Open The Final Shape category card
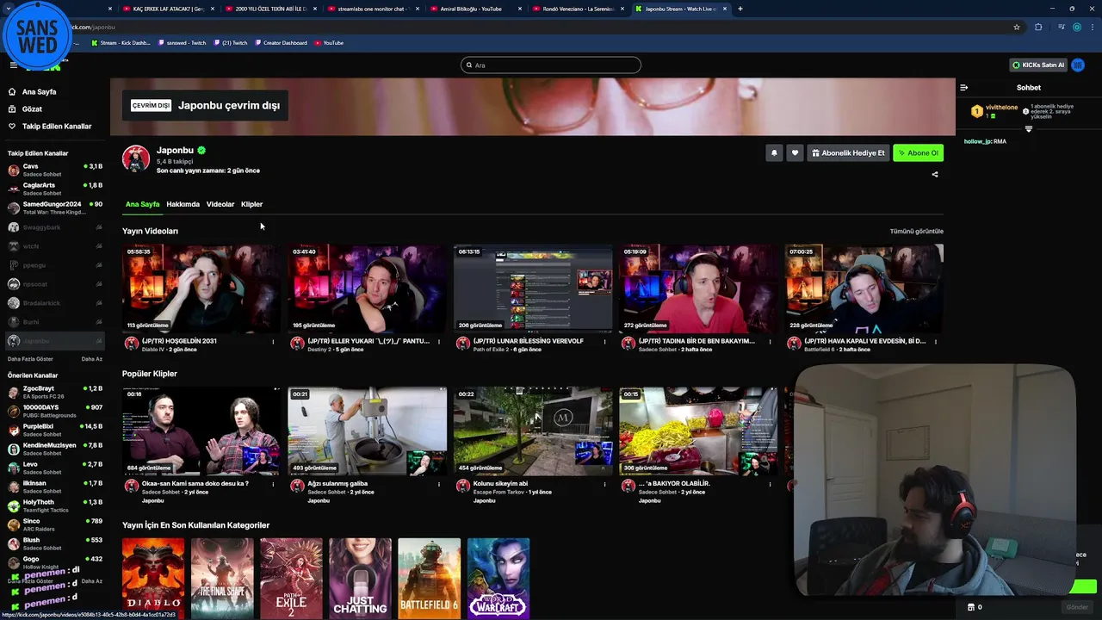The height and width of the screenshot is (620, 1102). point(222,578)
